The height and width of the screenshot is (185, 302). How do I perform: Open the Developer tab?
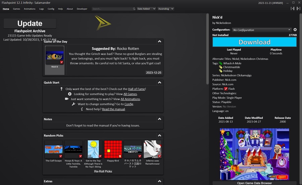pyautogui.click(x=82, y=9)
